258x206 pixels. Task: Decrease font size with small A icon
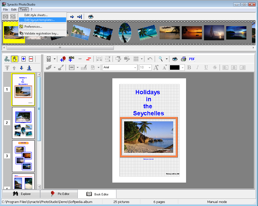point(165,67)
